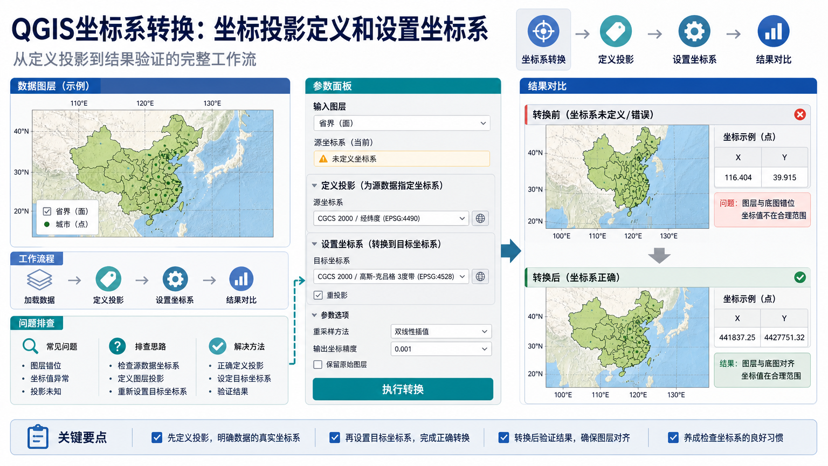Click the 转换后 result map thumbnail

point(627,337)
